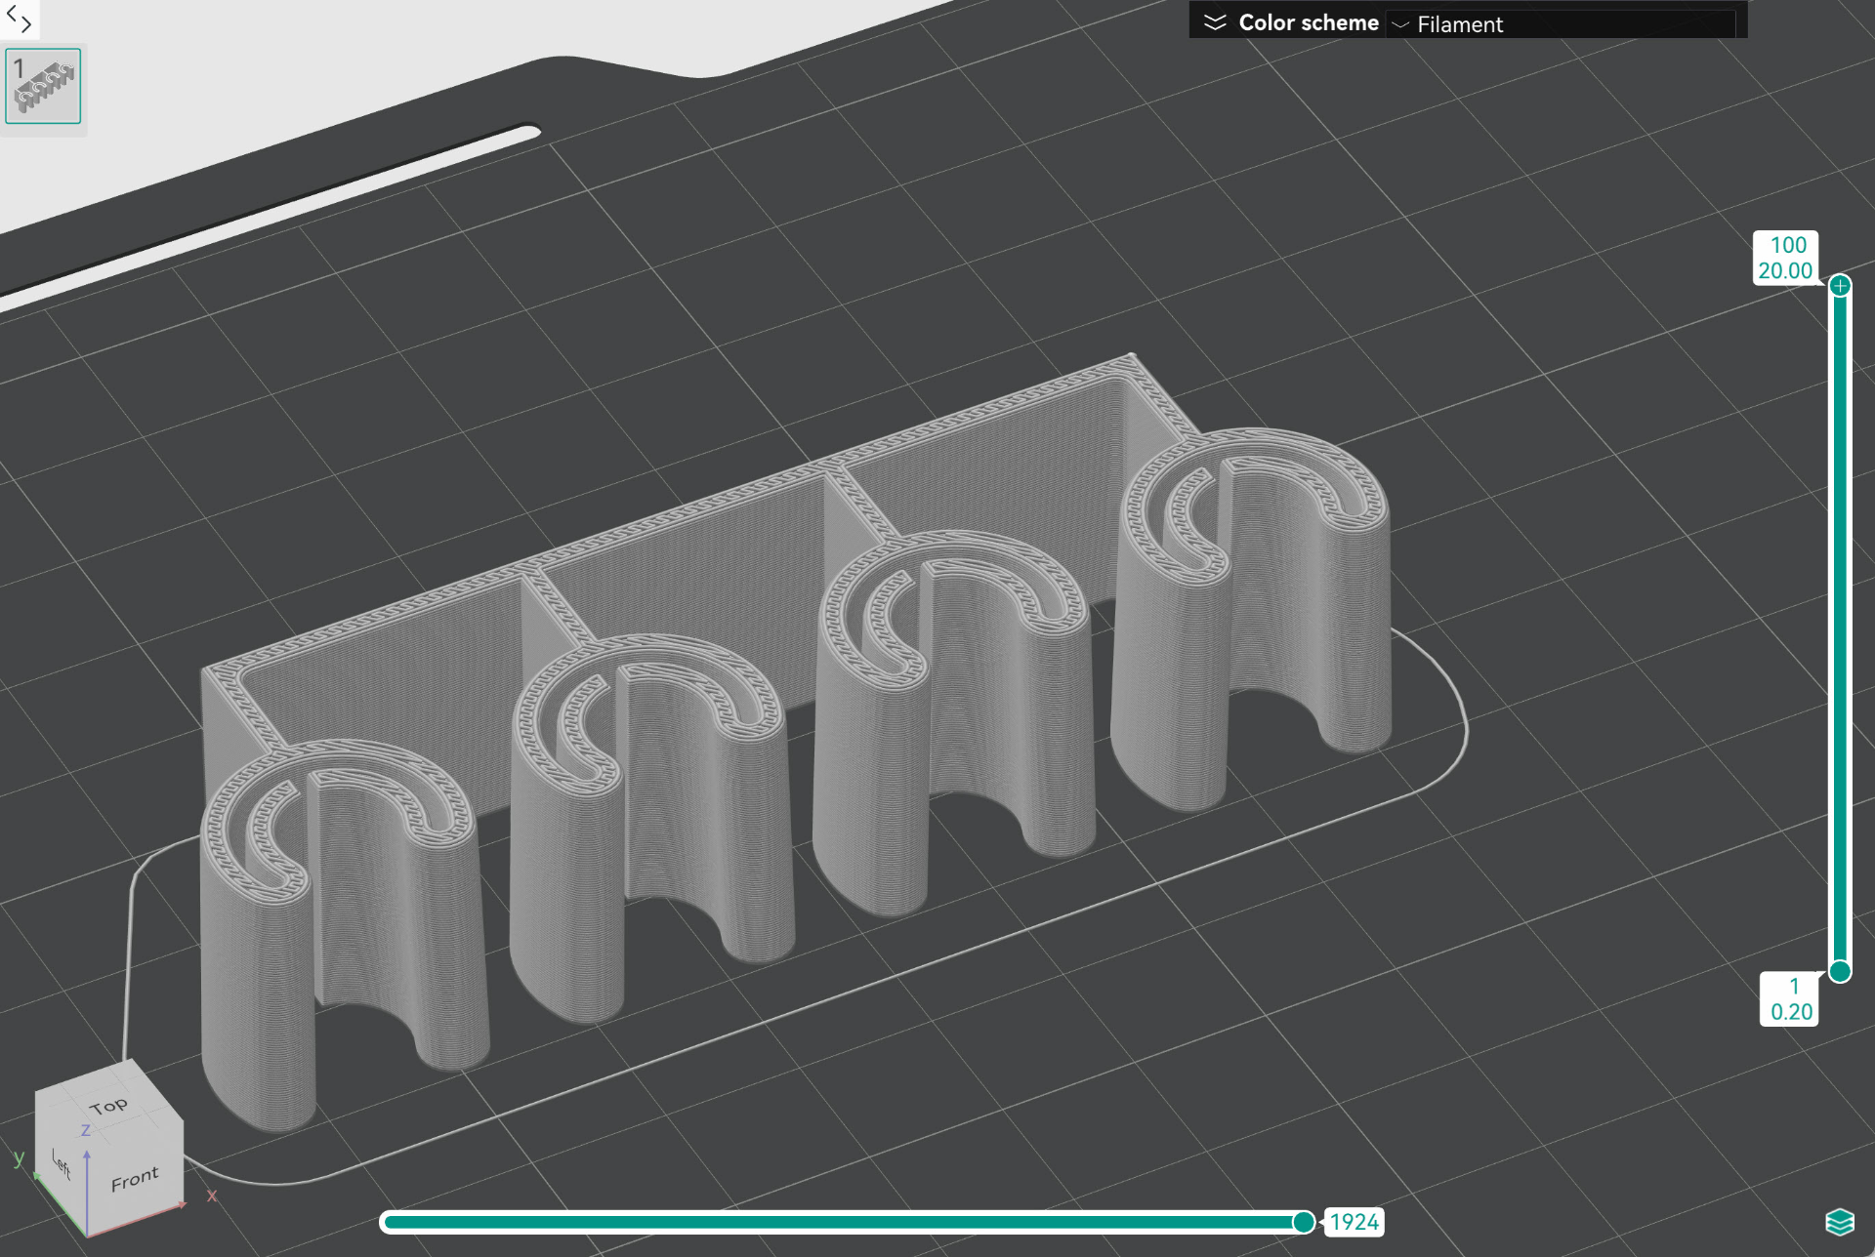Collapse the Color scheme panel chevron
Viewport: 1875px width, 1257px height.
click(1214, 22)
